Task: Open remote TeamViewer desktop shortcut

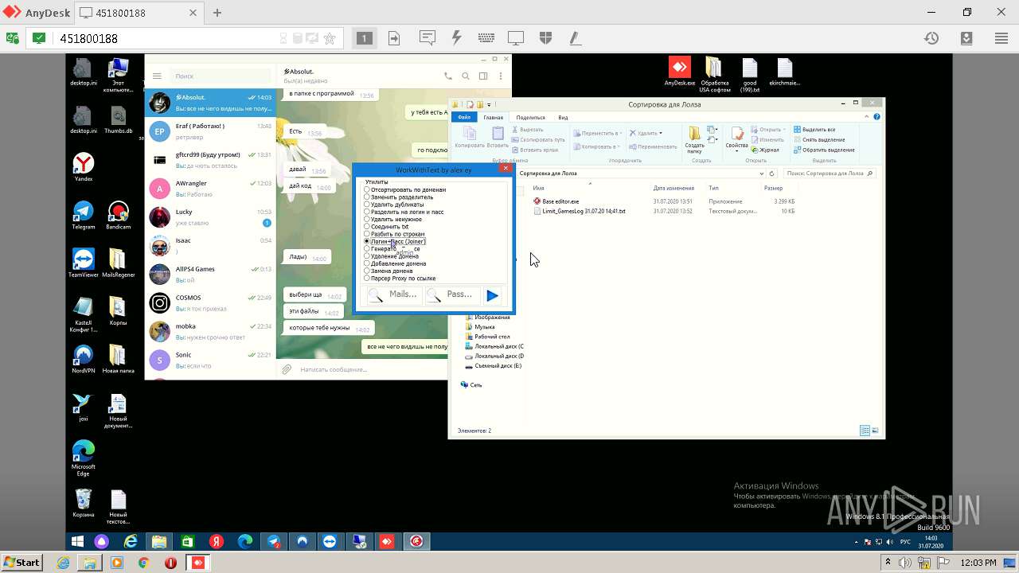Action: (84, 263)
